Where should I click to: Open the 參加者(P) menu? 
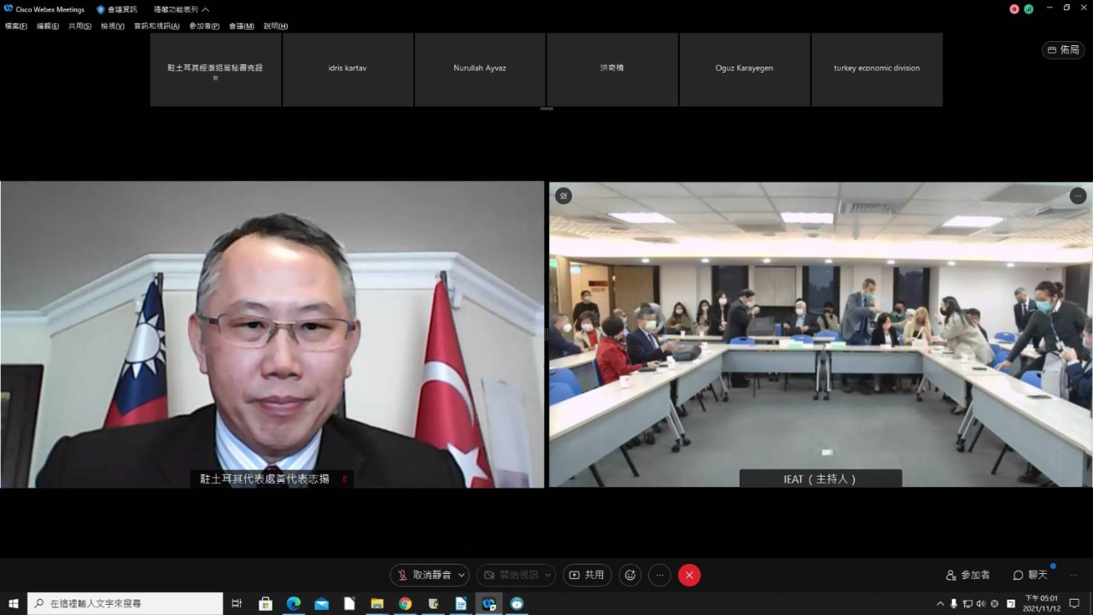(204, 26)
